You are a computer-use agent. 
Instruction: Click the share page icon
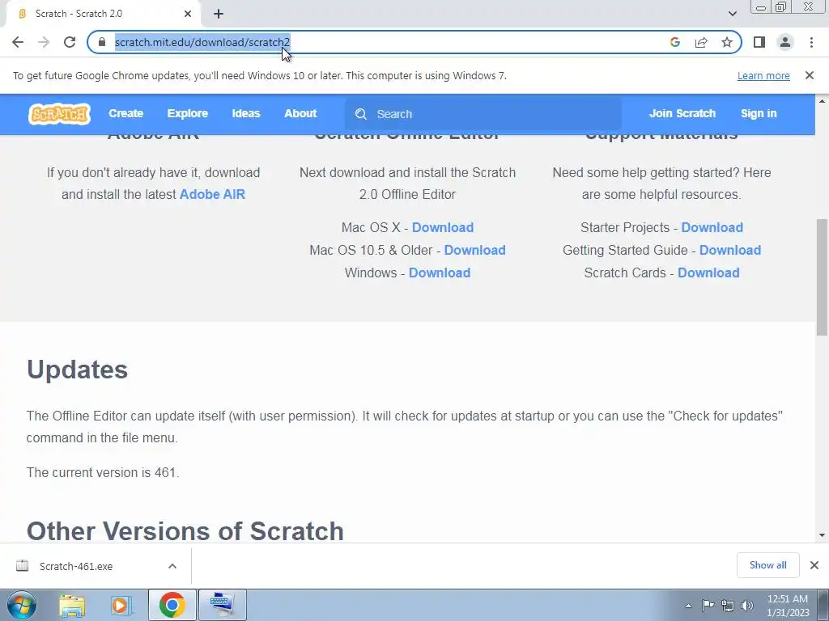click(701, 42)
